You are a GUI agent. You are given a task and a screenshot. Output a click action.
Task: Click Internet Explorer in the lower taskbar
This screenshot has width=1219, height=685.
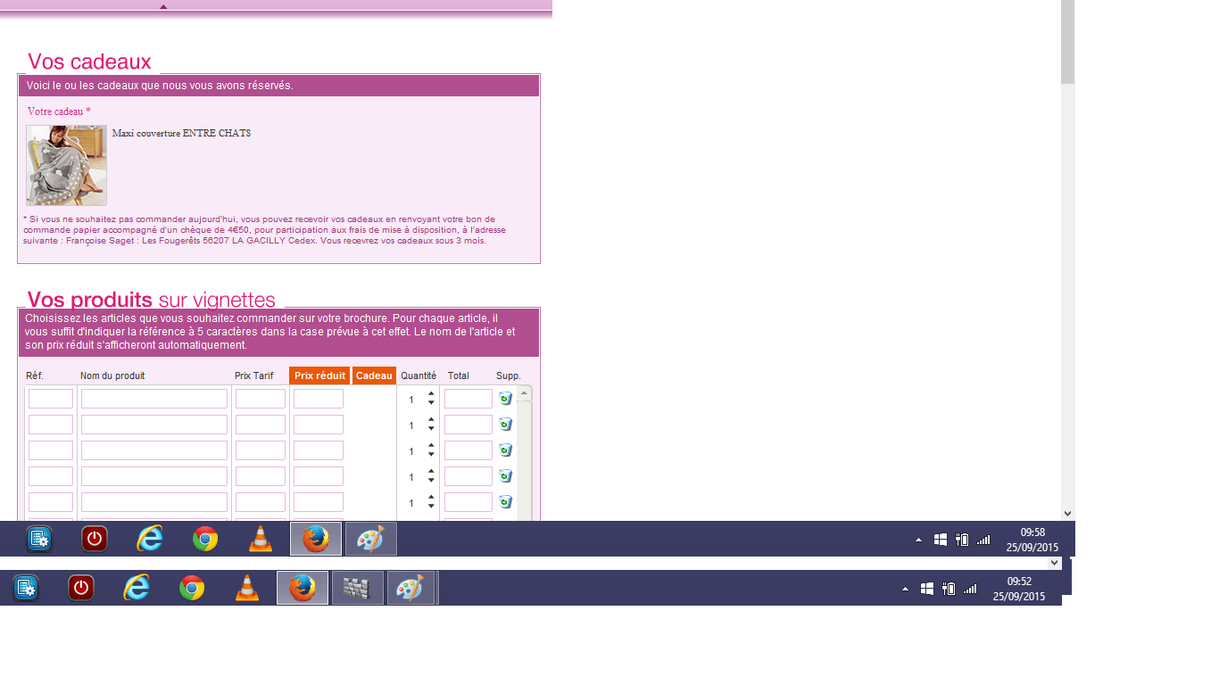tap(137, 588)
